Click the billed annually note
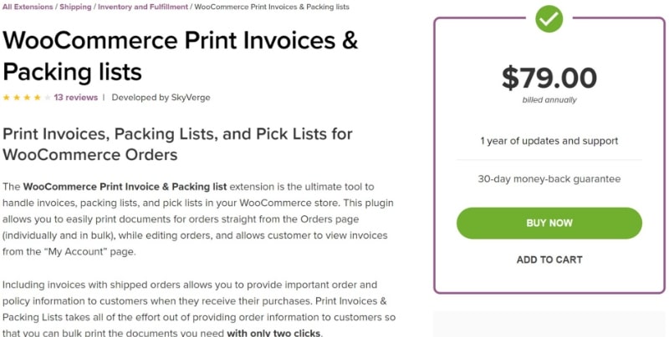The width and height of the screenshot is (669, 337). (x=549, y=100)
